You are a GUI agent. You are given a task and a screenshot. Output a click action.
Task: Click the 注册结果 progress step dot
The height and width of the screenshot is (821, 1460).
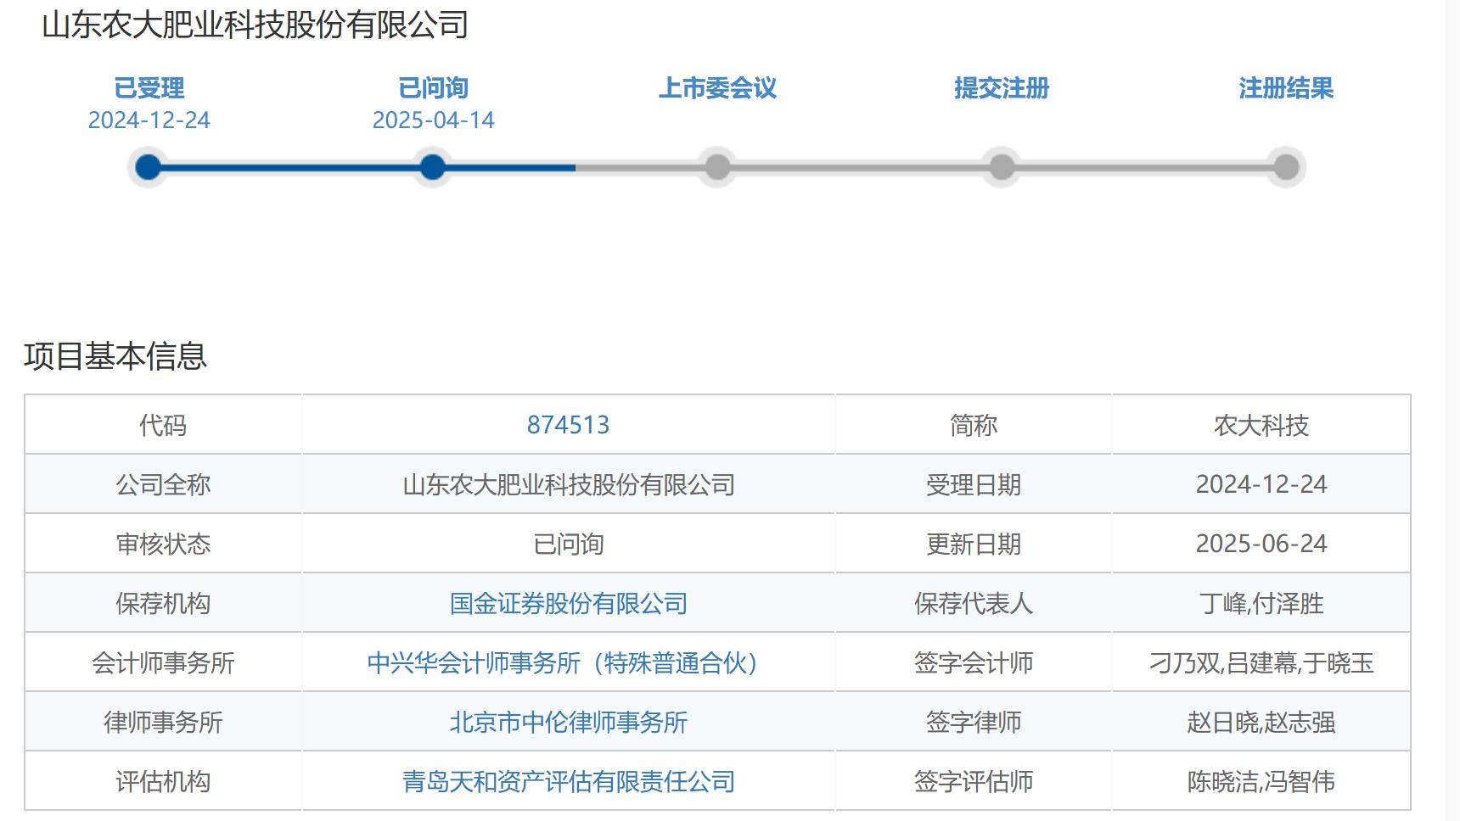click(x=1286, y=167)
